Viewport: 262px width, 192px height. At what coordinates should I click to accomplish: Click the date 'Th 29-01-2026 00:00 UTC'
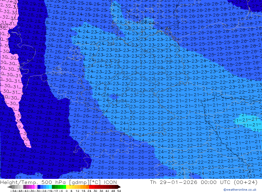click(191, 182)
